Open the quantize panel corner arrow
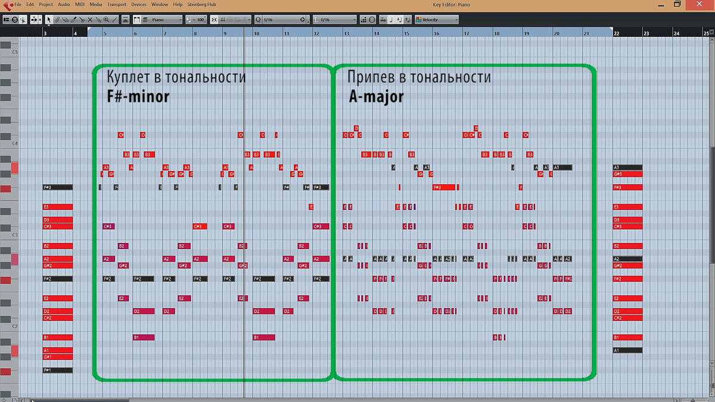Screen dimensions: 715x402 point(307,21)
